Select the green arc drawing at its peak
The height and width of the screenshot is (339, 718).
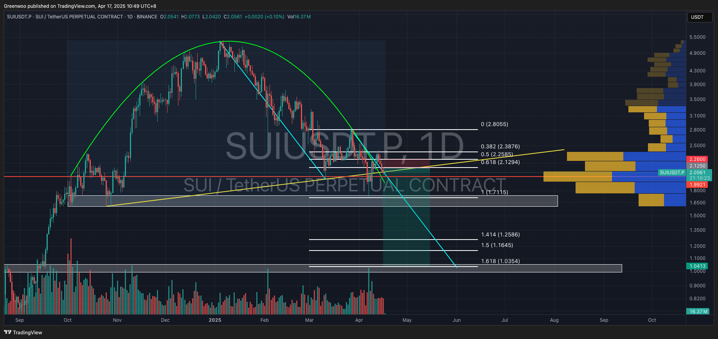point(229,41)
